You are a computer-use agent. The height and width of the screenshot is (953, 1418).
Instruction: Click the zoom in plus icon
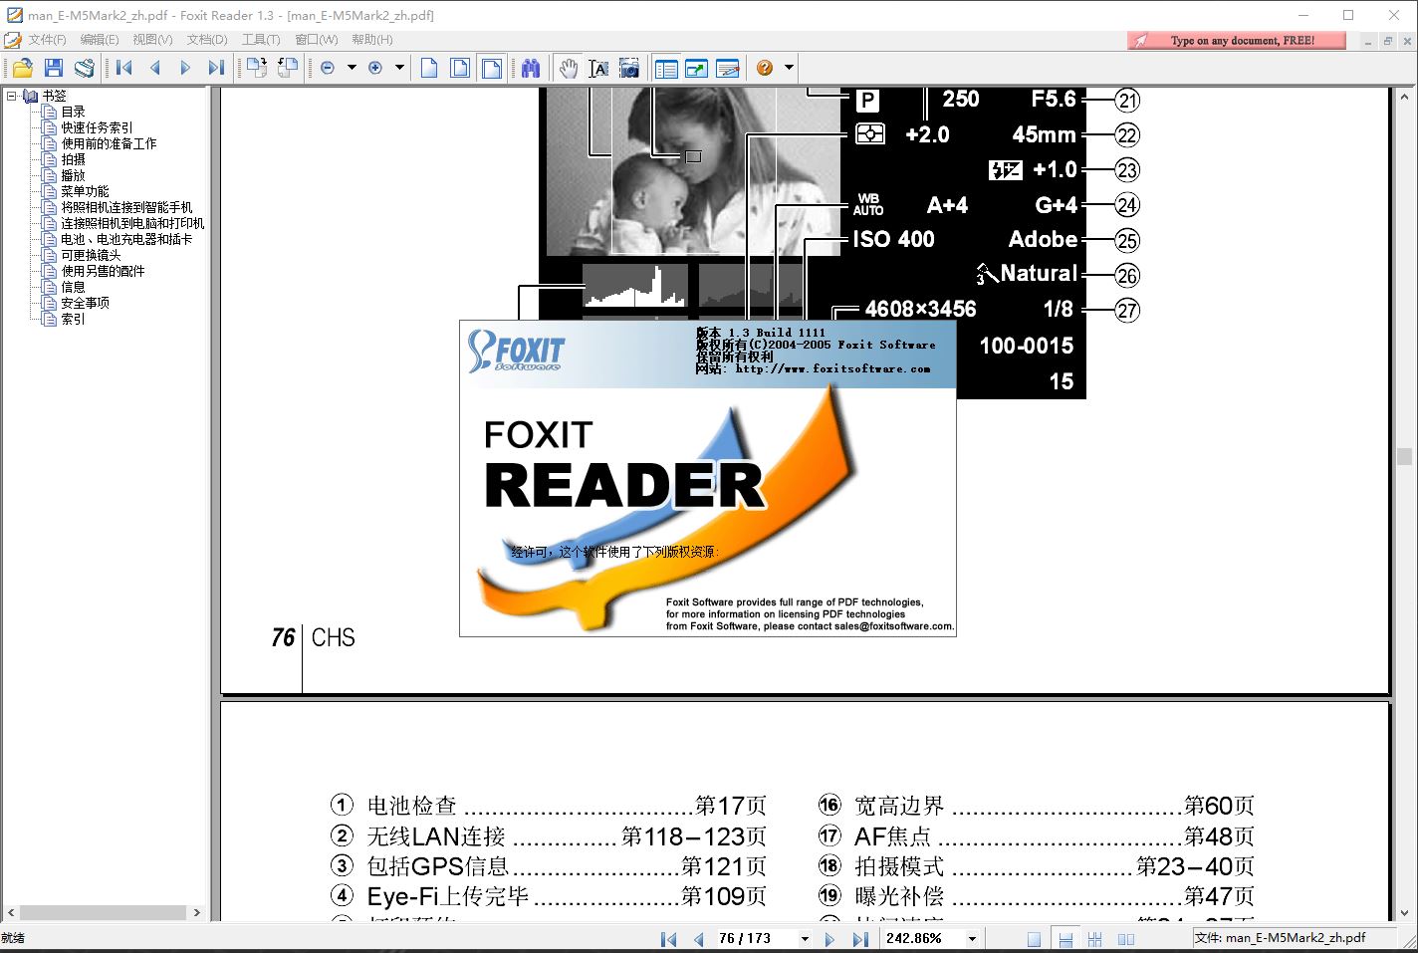tap(375, 68)
